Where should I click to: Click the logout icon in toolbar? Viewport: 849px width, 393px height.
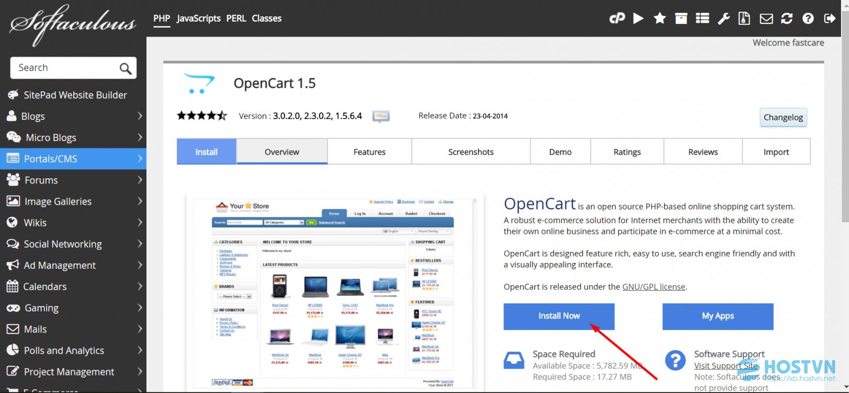click(x=829, y=19)
